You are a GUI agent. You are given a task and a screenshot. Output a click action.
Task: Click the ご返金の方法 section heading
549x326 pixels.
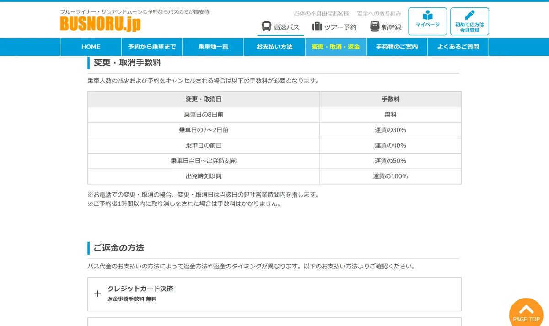119,248
